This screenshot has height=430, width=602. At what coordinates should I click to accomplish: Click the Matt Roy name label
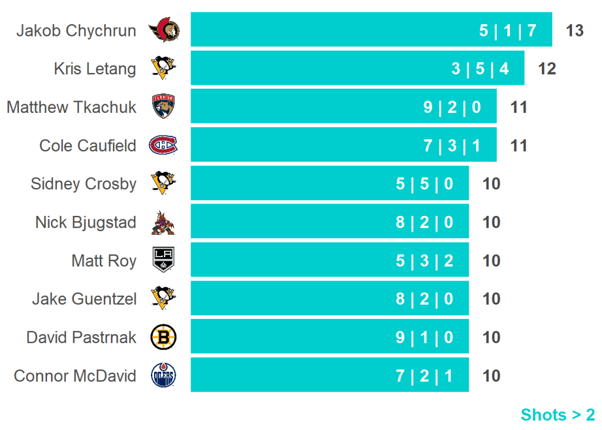(103, 261)
